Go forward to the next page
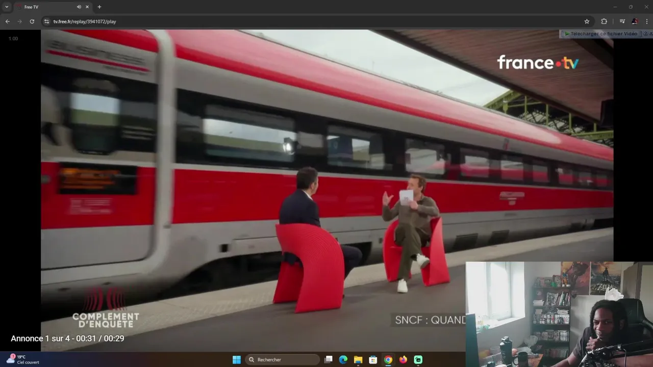The image size is (653, 367). [20, 21]
